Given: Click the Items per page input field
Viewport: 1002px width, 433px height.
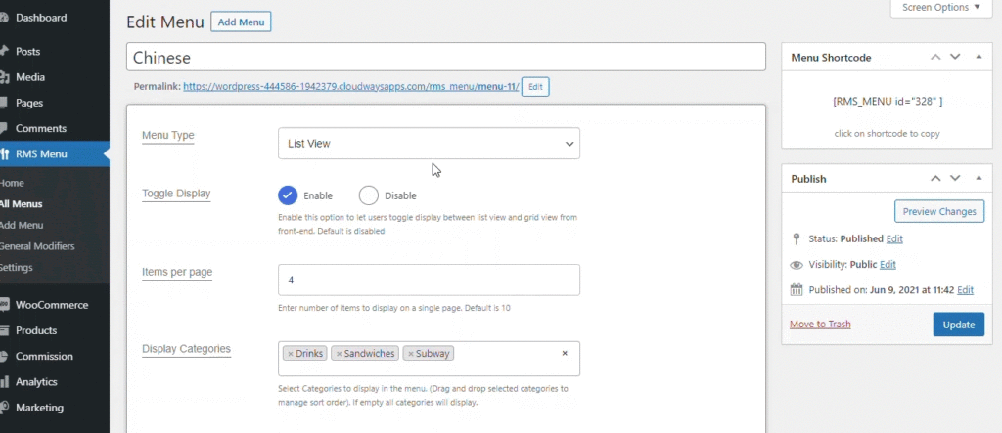Looking at the screenshot, I should [x=429, y=280].
